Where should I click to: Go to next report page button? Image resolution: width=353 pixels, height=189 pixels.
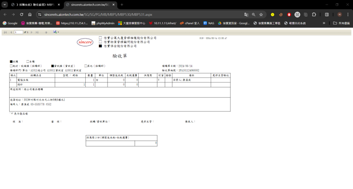[32, 32]
